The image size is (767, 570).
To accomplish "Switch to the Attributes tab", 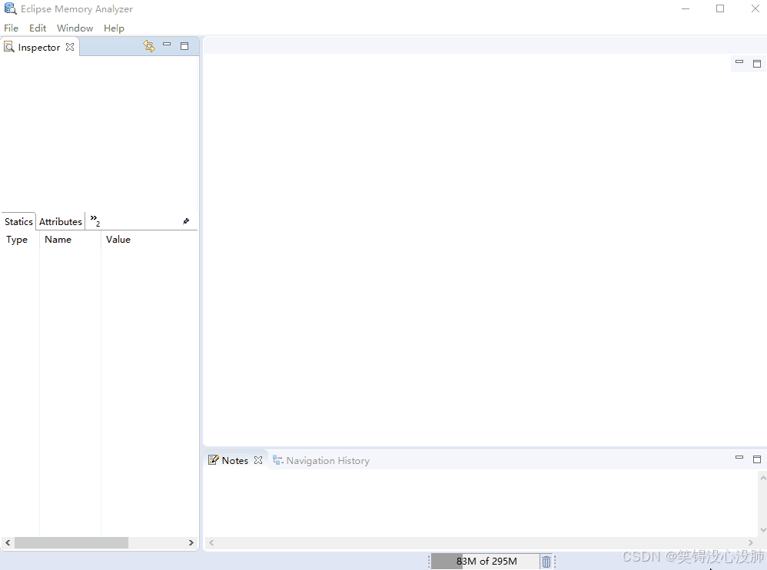I will pyautogui.click(x=61, y=221).
